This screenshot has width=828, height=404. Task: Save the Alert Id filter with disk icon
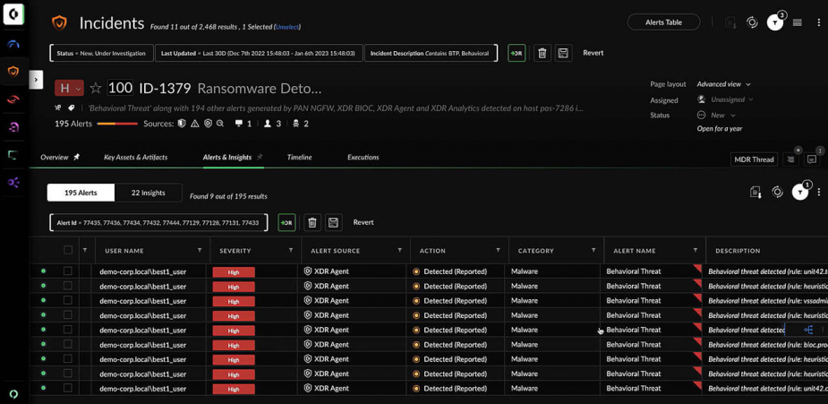pos(333,222)
